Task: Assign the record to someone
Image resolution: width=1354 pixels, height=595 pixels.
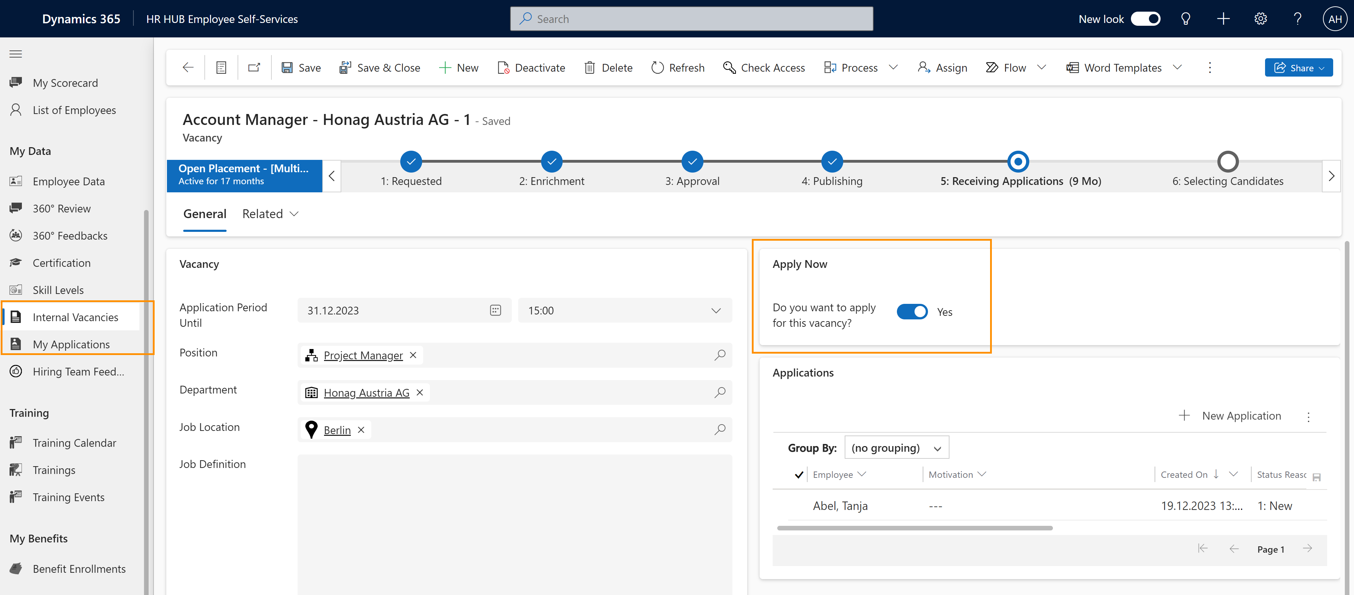Action: point(942,67)
